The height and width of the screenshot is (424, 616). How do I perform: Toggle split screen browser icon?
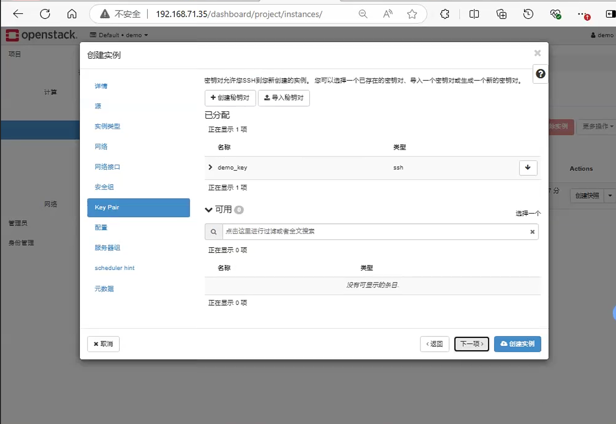click(474, 14)
